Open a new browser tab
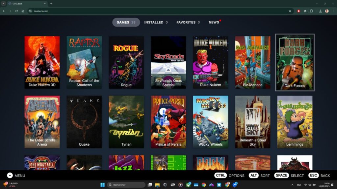The image size is (337, 189). (x=51, y=3)
